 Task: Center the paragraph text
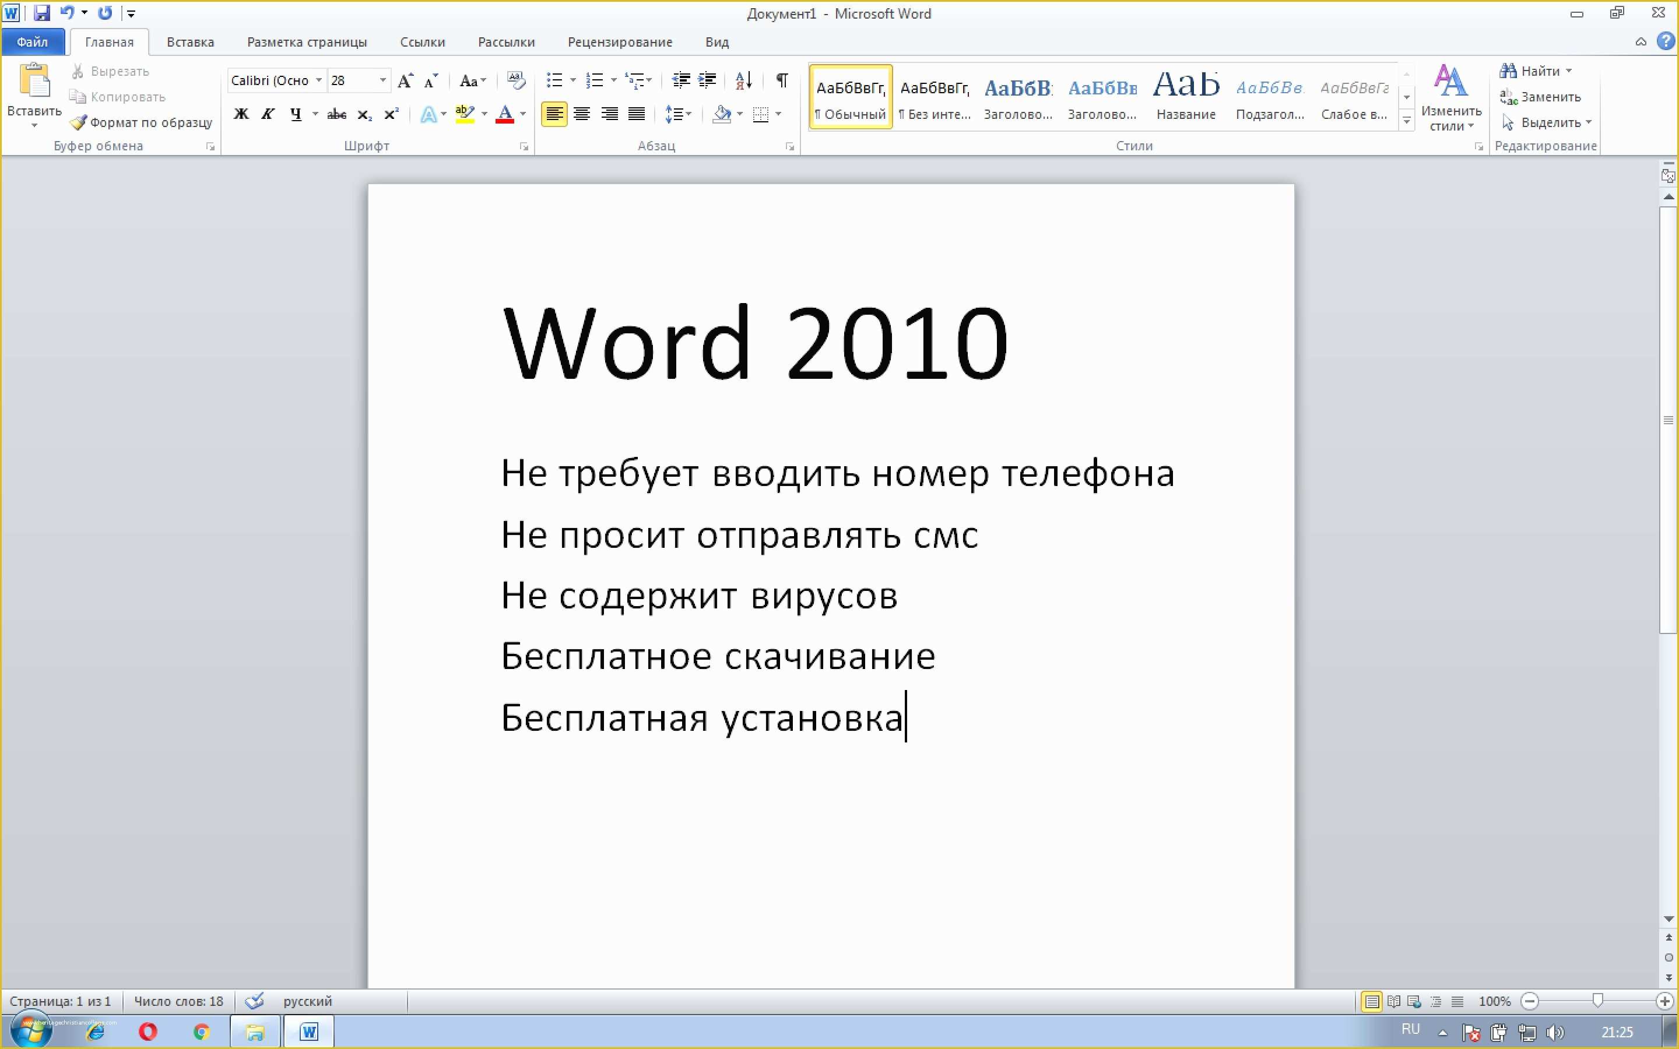pyautogui.click(x=581, y=114)
